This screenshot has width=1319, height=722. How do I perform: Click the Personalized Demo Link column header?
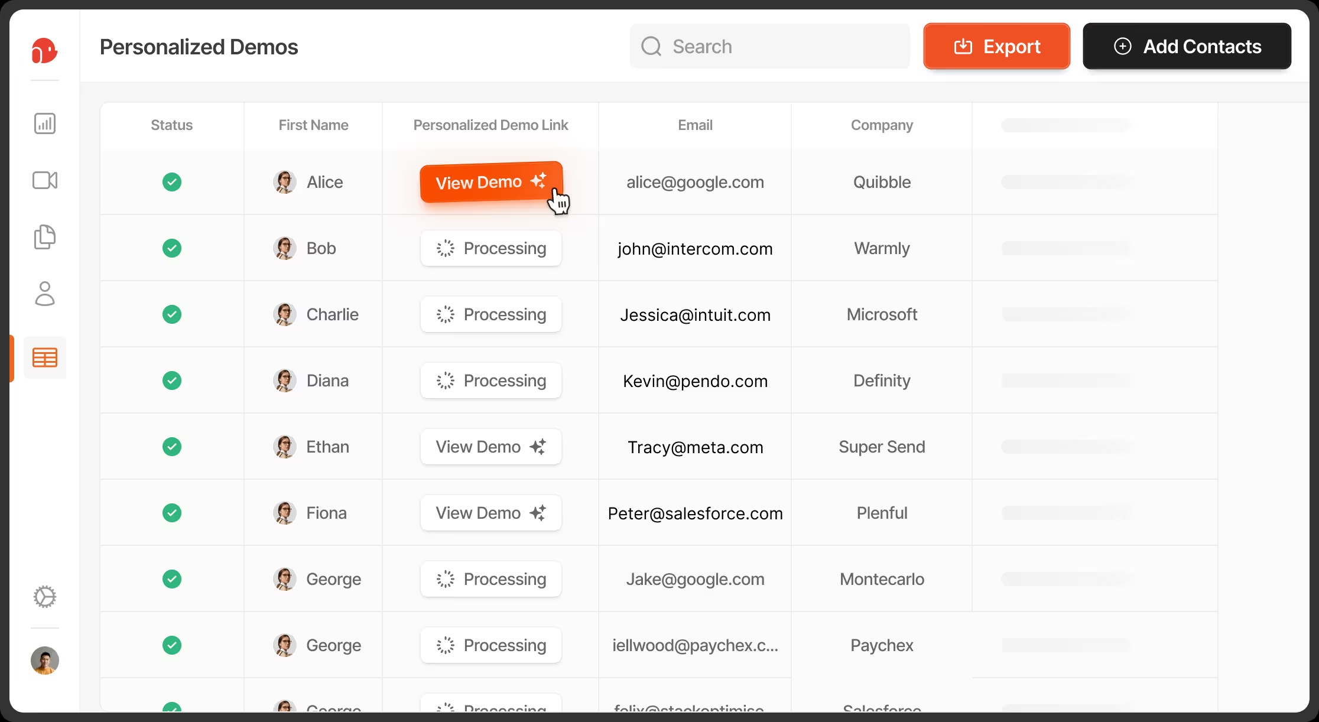(x=490, y=125)
